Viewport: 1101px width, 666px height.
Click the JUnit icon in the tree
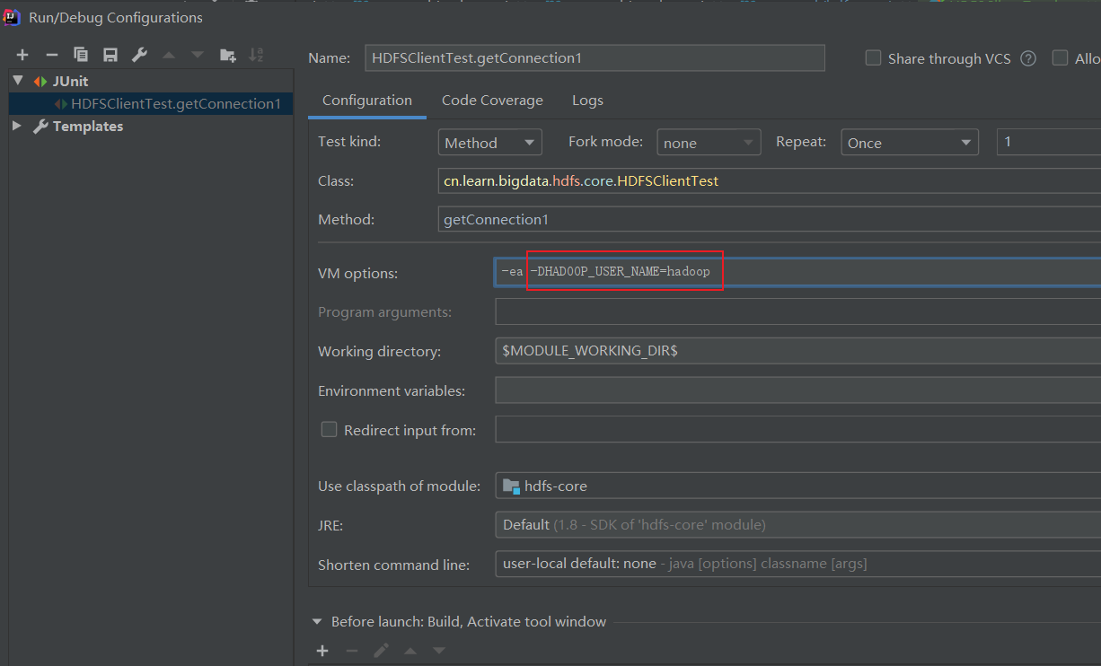(x=40, y=82)
